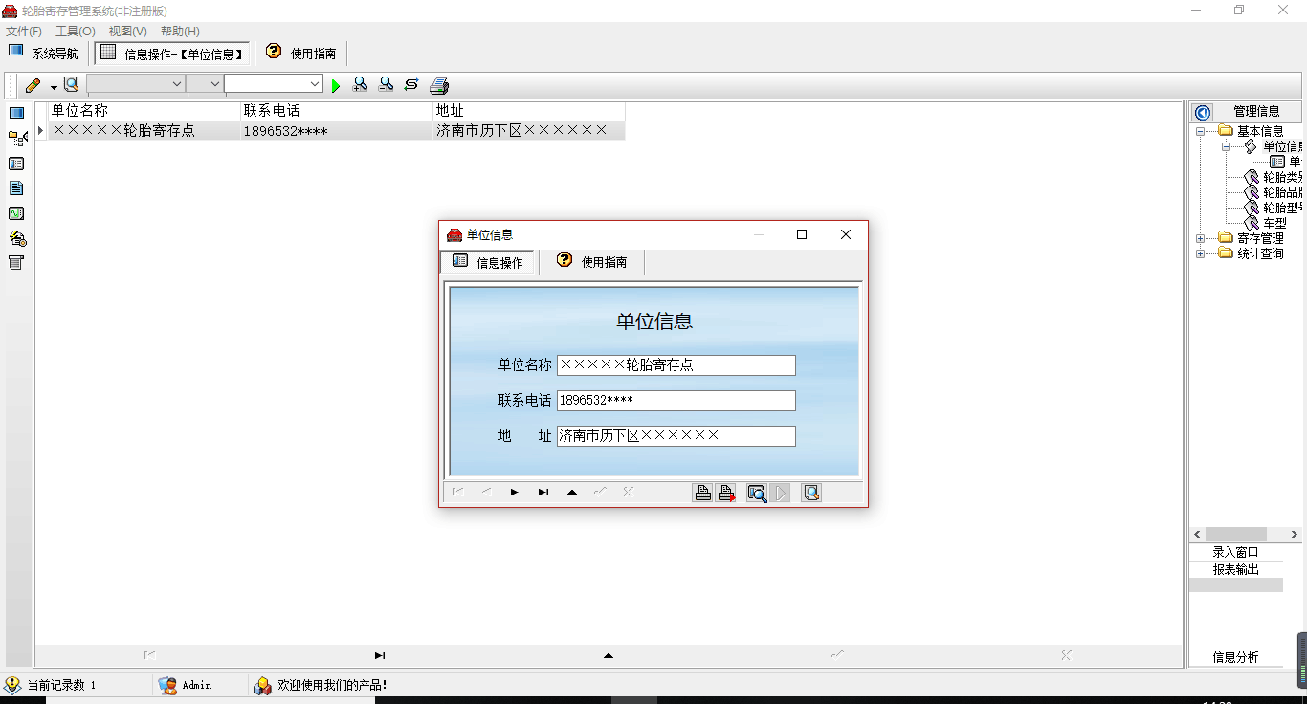
Task: Jump to last record in main grid navigator
Action: point(380,656)
